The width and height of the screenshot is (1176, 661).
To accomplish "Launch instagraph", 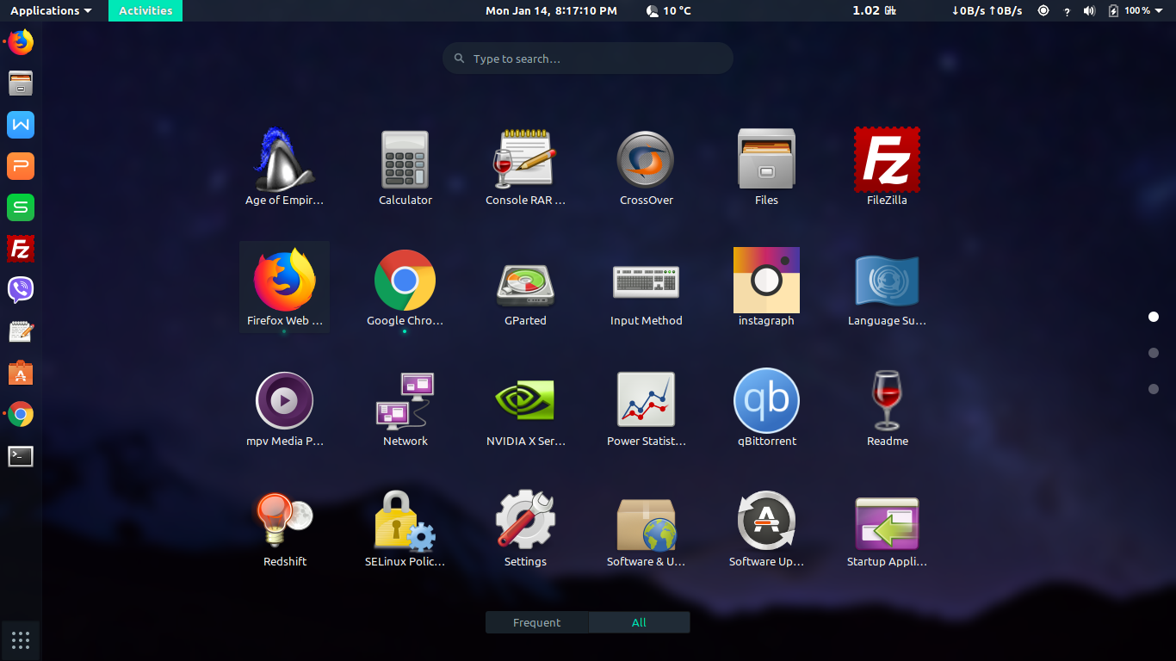I will coord(766,281).
